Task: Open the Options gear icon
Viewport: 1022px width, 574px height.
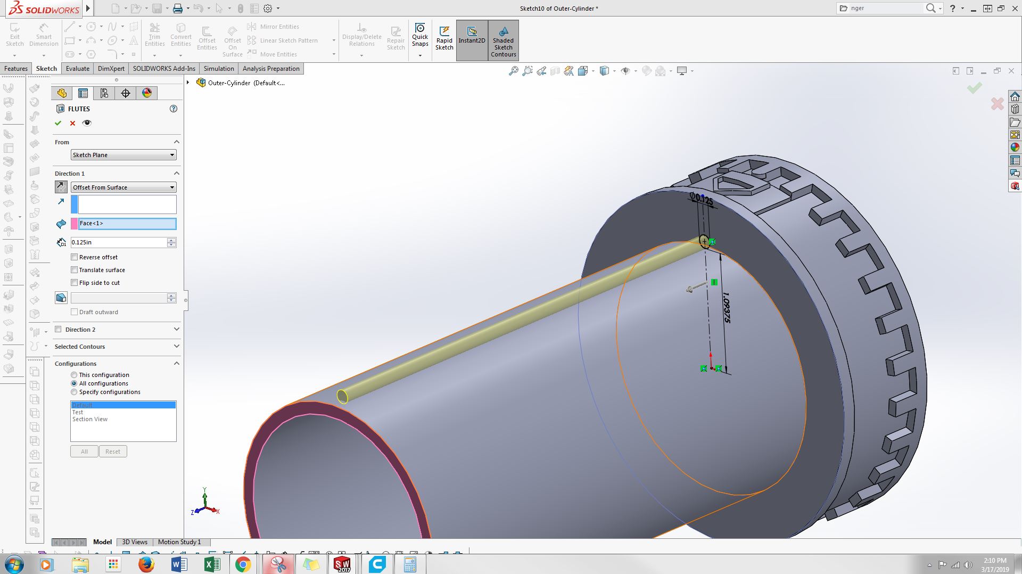Action: click(x=268, y=9)
